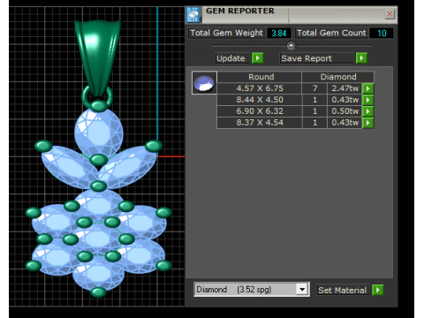424x318 pixels.
Task: Collapse the panel with the round up-arrow toggle
Action: pyautogui.click(x=291, y=46)
